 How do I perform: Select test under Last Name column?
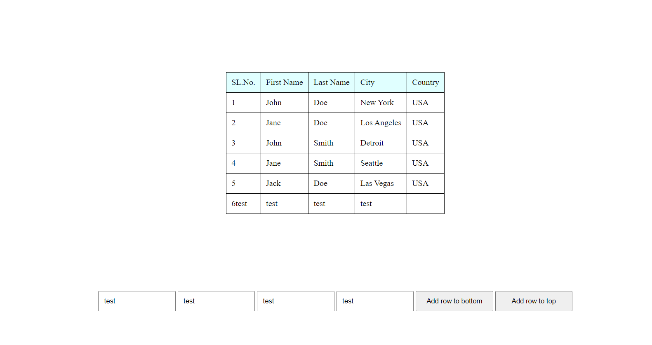332,204
